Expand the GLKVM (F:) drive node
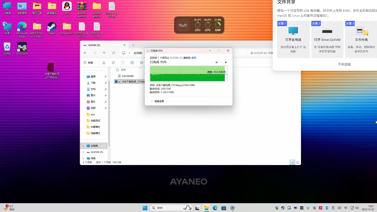Image resolution: width=377 pixels, height=212 pixels. click(x=83, y=152)
